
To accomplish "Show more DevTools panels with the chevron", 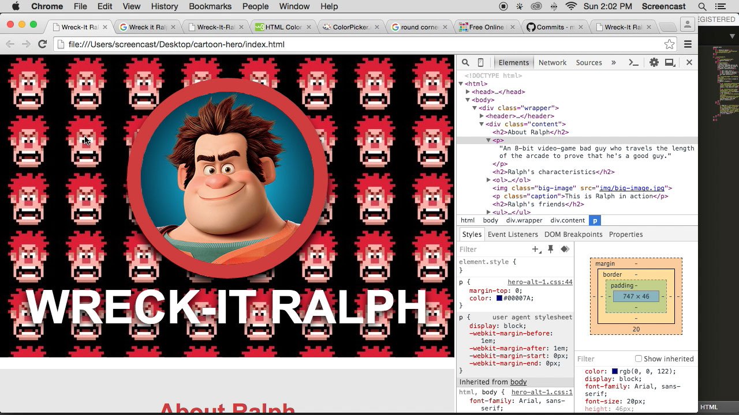I will point(613,63).
